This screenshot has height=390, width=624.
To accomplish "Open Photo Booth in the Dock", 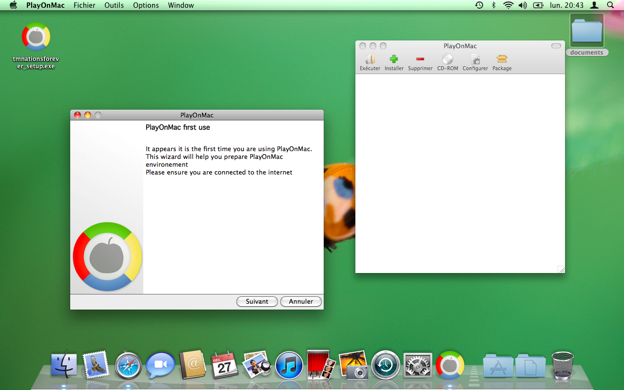I will 321,365.
